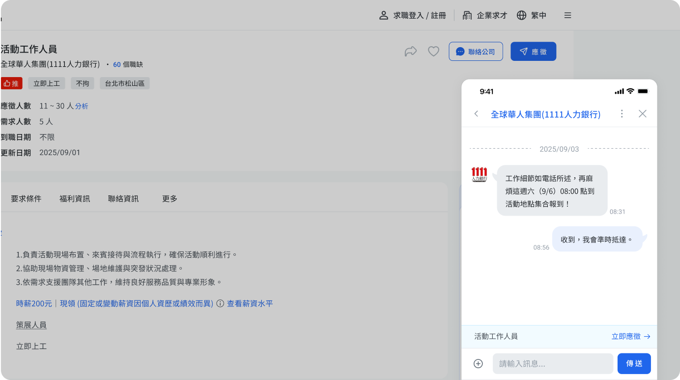The height and width of the screenshot is (380, 680).
Task: Send message with 傳送 button
Action: coord(634,364)
